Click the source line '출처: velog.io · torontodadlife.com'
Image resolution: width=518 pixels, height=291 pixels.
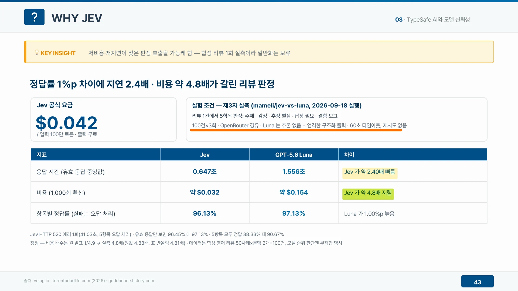pyautogui.click(x=89, y=281)
